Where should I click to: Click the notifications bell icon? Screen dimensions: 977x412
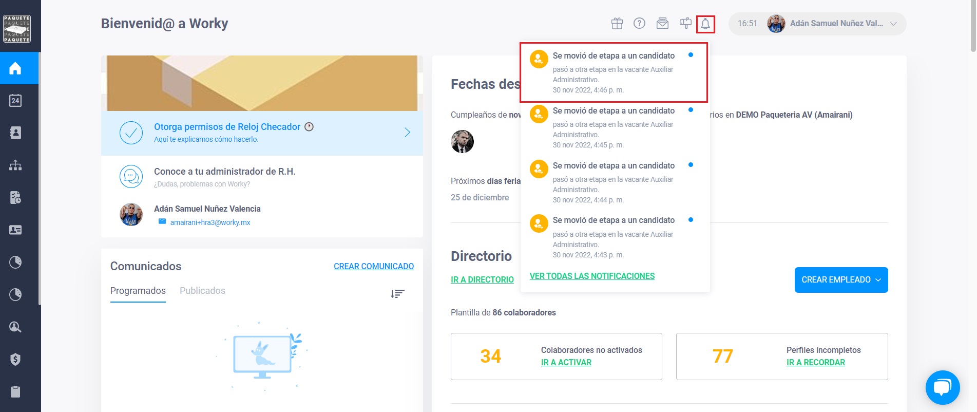pyautogui.click(x=705, y=24)
